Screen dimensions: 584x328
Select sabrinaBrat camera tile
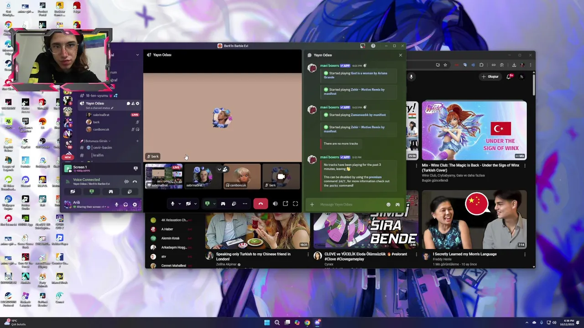pos(203,176)
